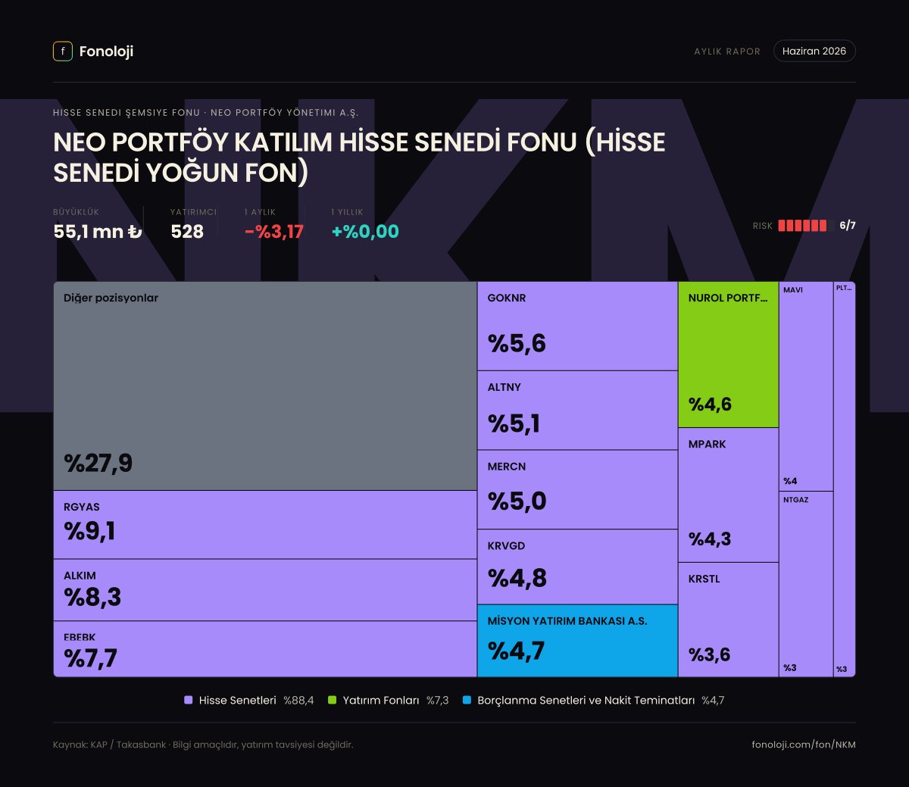Click the NEO PORTFÖY KATILIM fund title
Screen dimensions: 909x787
coord(359,158)
